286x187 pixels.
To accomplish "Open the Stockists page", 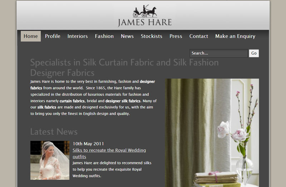I will tap(152, 36).
